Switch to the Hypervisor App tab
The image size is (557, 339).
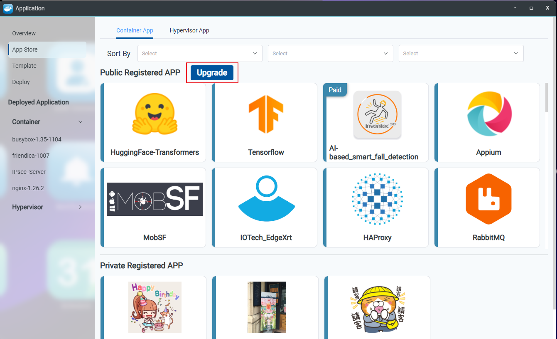[x=189, y=30]
